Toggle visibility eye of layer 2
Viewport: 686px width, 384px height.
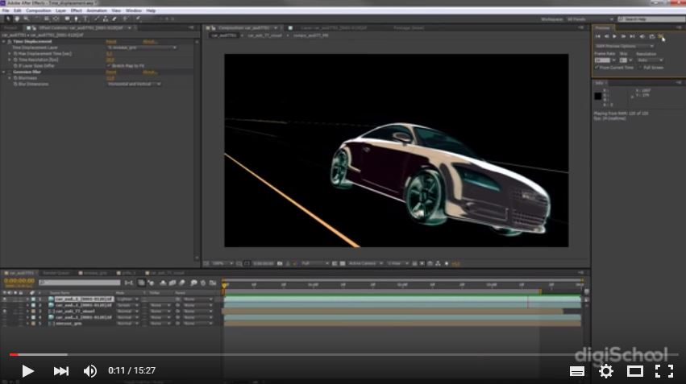[4, 305]
